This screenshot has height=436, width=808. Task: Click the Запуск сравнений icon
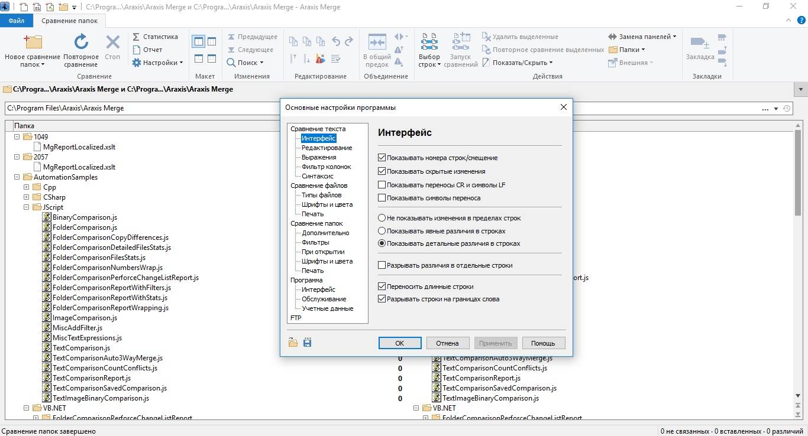[461, 43]
